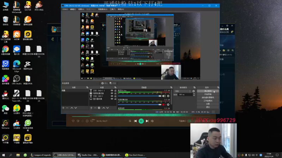This screenshot has width=282, height=158.
Task: Pop out the Audio Mixer dock panel
Action: click(x=171, y=87)
